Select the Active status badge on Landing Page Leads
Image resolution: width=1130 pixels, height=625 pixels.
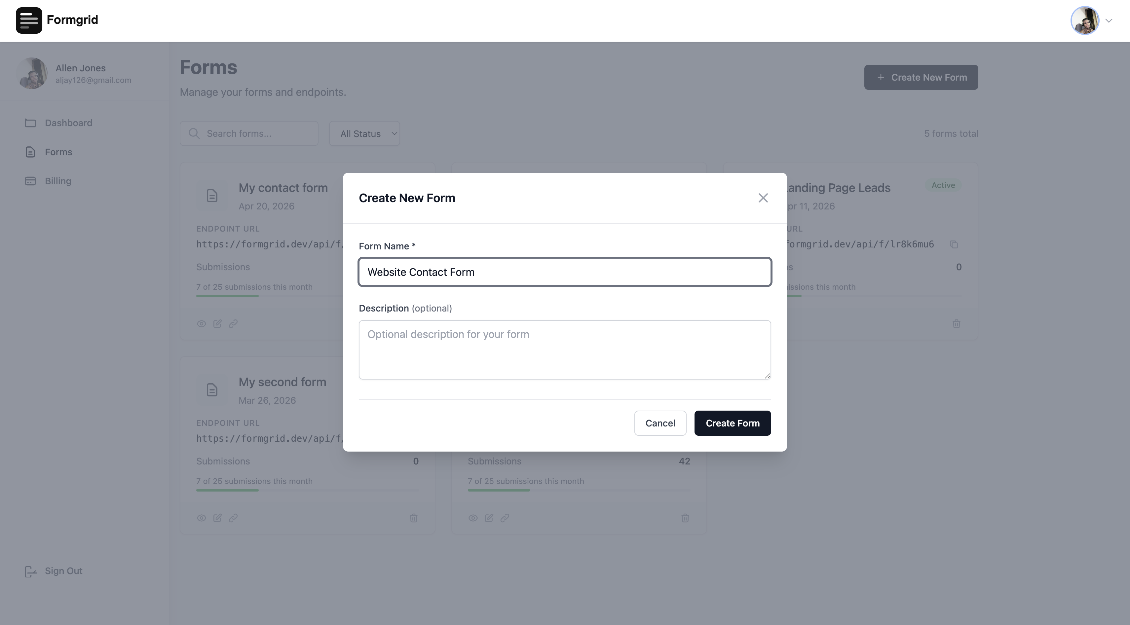click(944, 185)
